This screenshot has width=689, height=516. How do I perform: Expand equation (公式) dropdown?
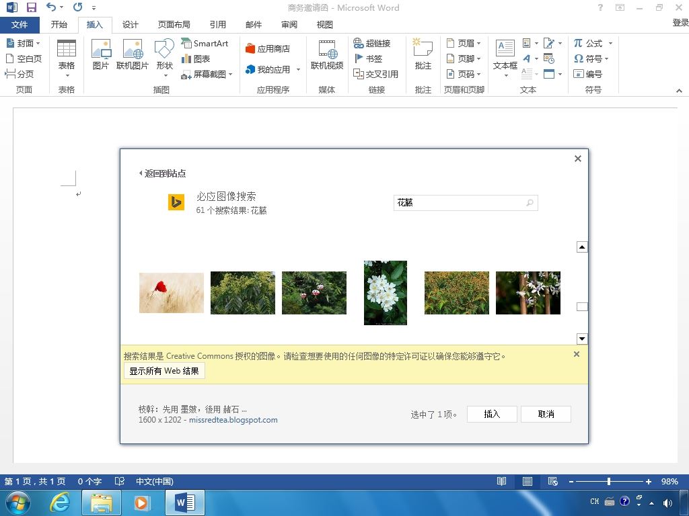[610, 44]
